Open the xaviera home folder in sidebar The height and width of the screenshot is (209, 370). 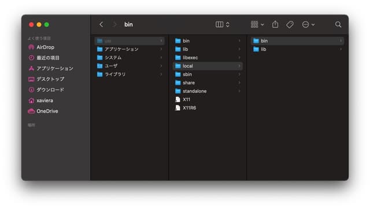coord(40,100)
